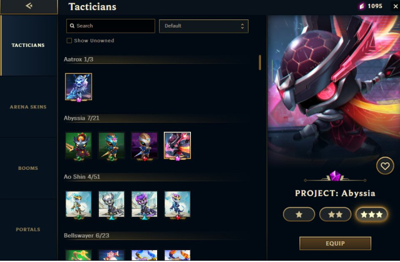400x262 pixels.
Task: Click the currency gem icon showing 1095
Action: 361,6
